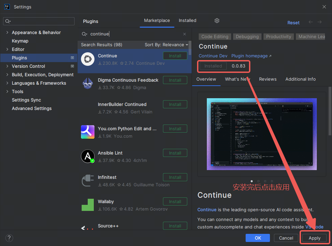Click the settings search magnifier icon

coord(8,21)
